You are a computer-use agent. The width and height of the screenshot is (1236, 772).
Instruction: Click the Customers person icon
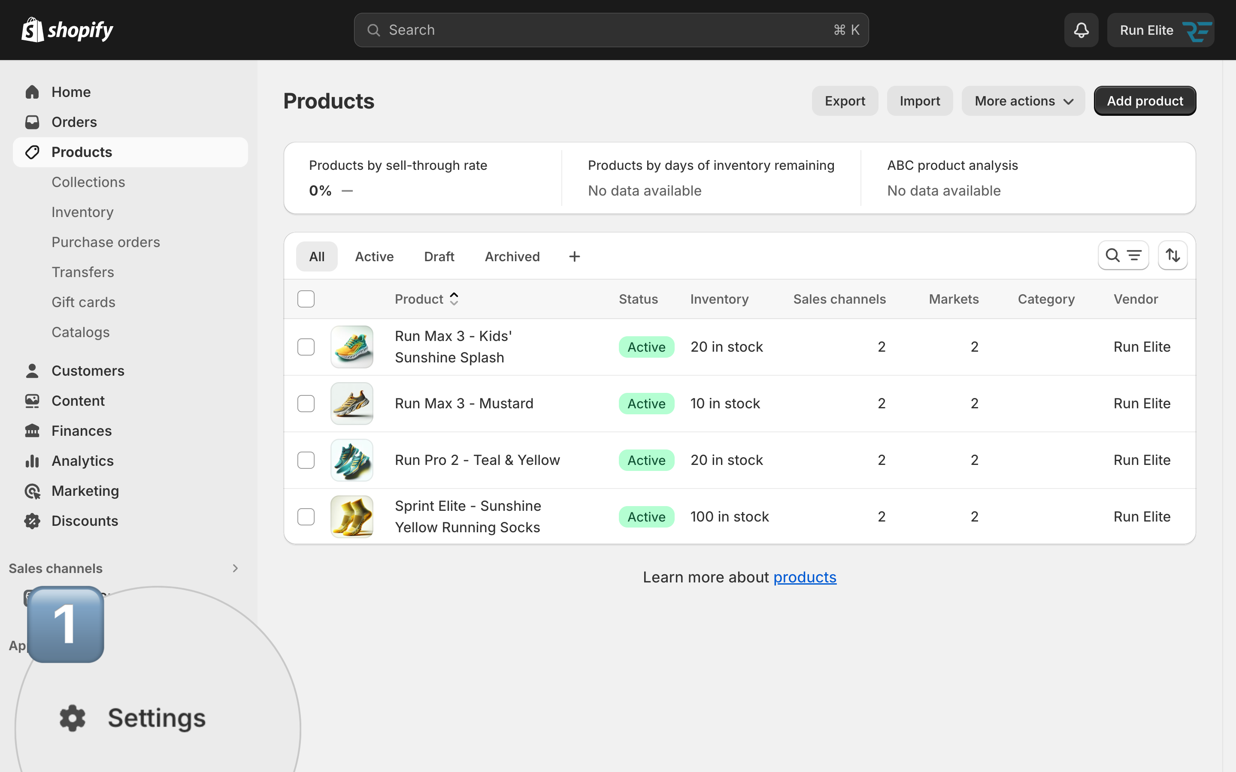pyautogui.click(x=32, y=371)
